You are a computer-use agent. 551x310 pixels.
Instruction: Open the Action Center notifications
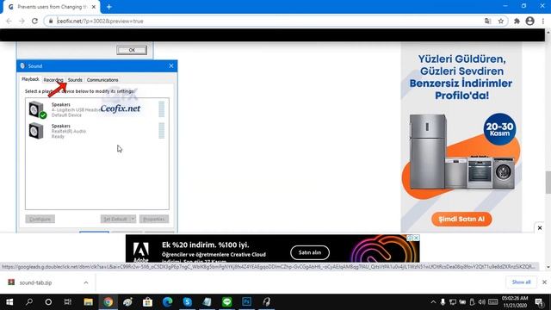point(540,302)
